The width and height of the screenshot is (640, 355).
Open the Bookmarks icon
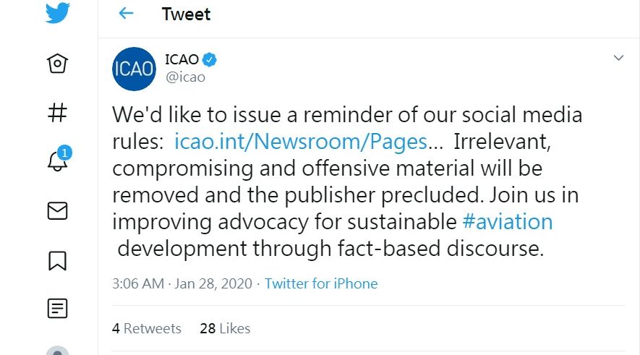57,260
